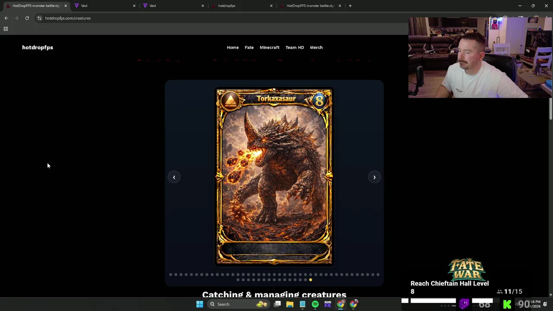Screen dimensions: 553x311
Task: Reload the hotdropfps creatures page
Action: tap(27, 18)
